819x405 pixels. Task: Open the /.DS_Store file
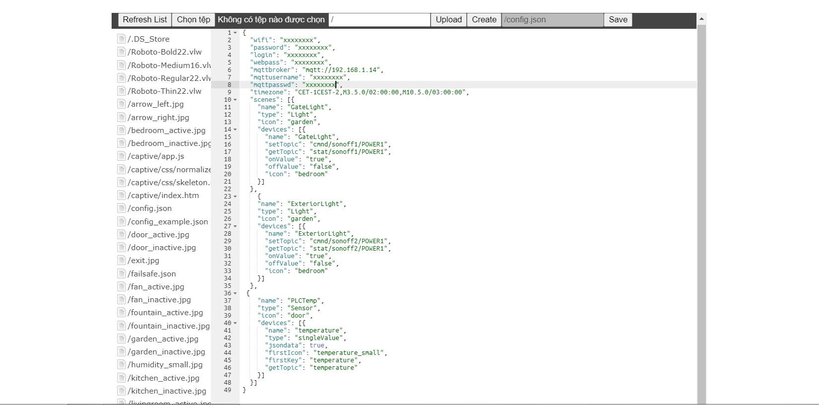pos(148,39)
